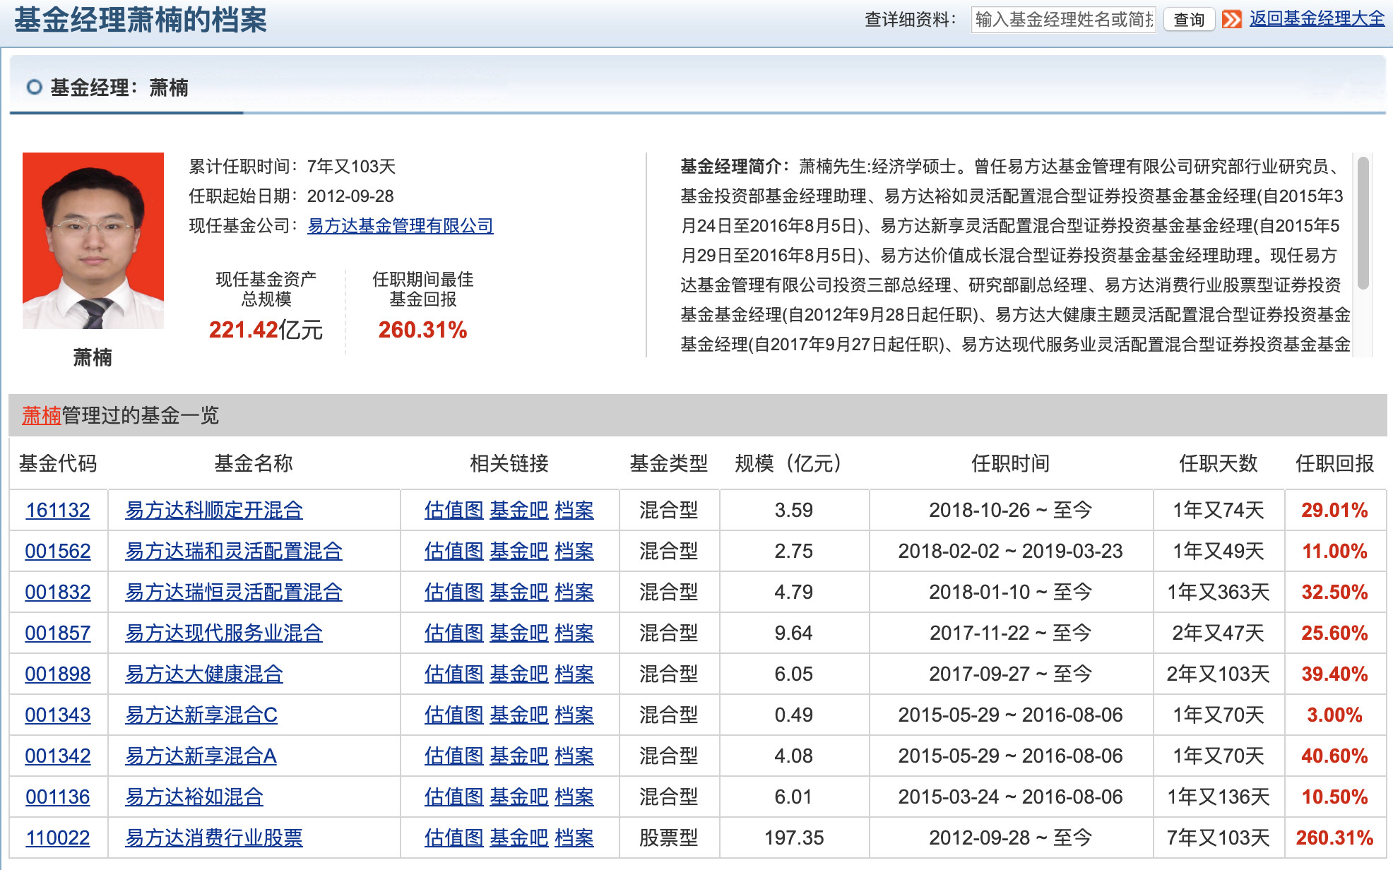Click the 易方达基金管理有限公司 company link
1393x870 pixels.
400,226
